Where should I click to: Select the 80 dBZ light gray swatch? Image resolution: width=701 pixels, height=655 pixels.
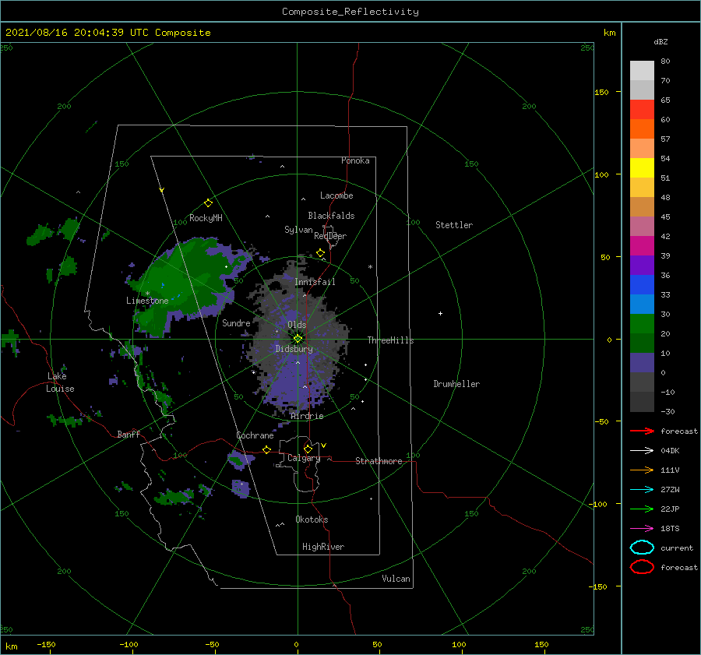(x=642, y=71)
